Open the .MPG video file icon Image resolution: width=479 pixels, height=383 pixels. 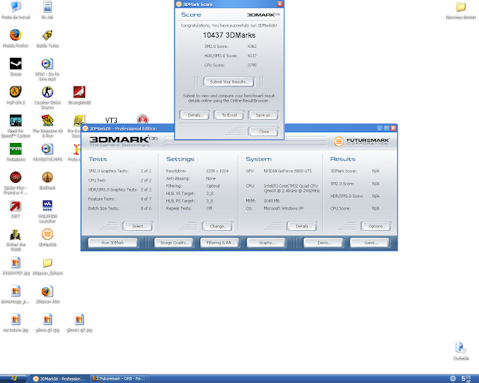pyautogui.click(x=47, y=152)
